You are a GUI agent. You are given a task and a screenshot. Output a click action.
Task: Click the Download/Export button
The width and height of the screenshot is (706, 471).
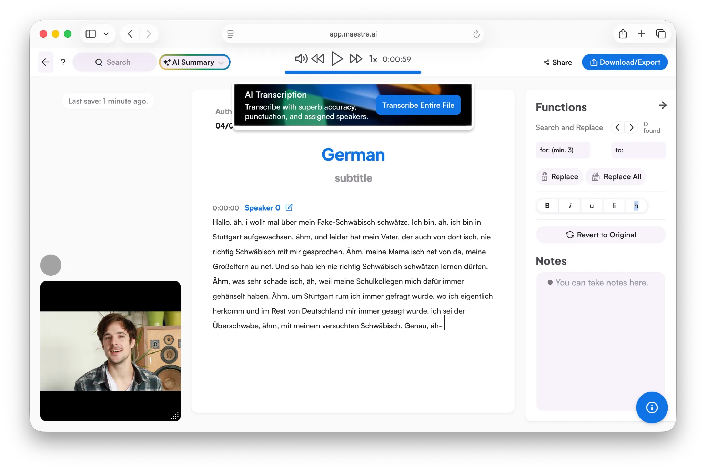point(625,62)
